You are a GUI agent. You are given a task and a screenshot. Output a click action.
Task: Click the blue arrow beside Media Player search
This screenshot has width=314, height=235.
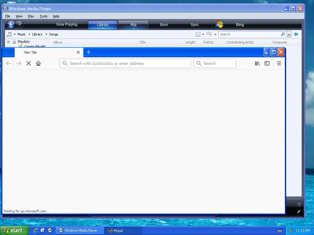pos(296,34)
